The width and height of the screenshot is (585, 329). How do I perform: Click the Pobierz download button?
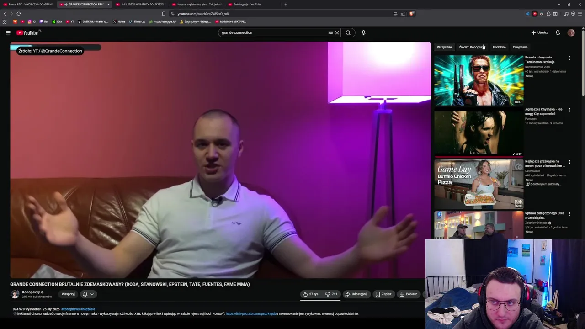tap(408, 294)
